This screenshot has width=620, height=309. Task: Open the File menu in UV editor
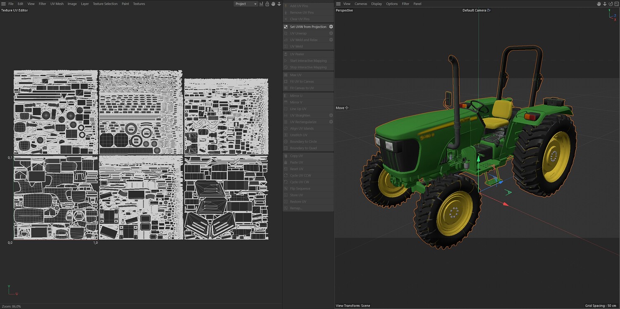(x=11, y=4)
